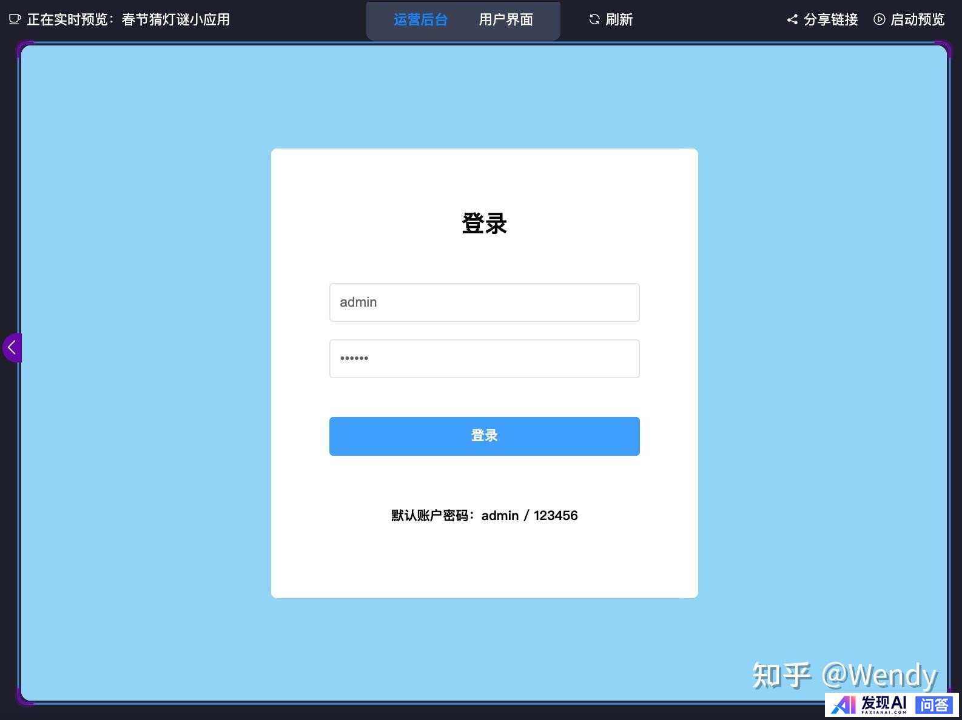Click the circular refresh arrow icon

[594, 19]
